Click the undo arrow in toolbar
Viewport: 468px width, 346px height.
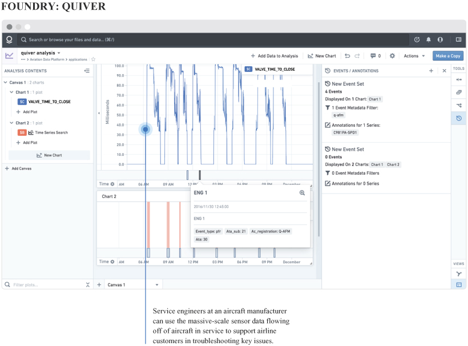347,56
